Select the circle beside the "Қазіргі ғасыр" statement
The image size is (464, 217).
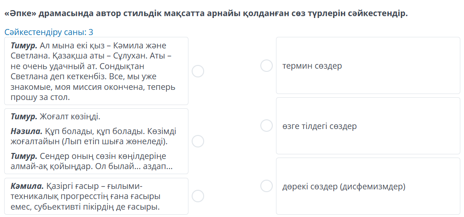(198, 196)
